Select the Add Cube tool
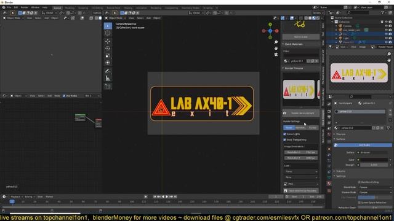394x221 pixels. click(108, 87)
